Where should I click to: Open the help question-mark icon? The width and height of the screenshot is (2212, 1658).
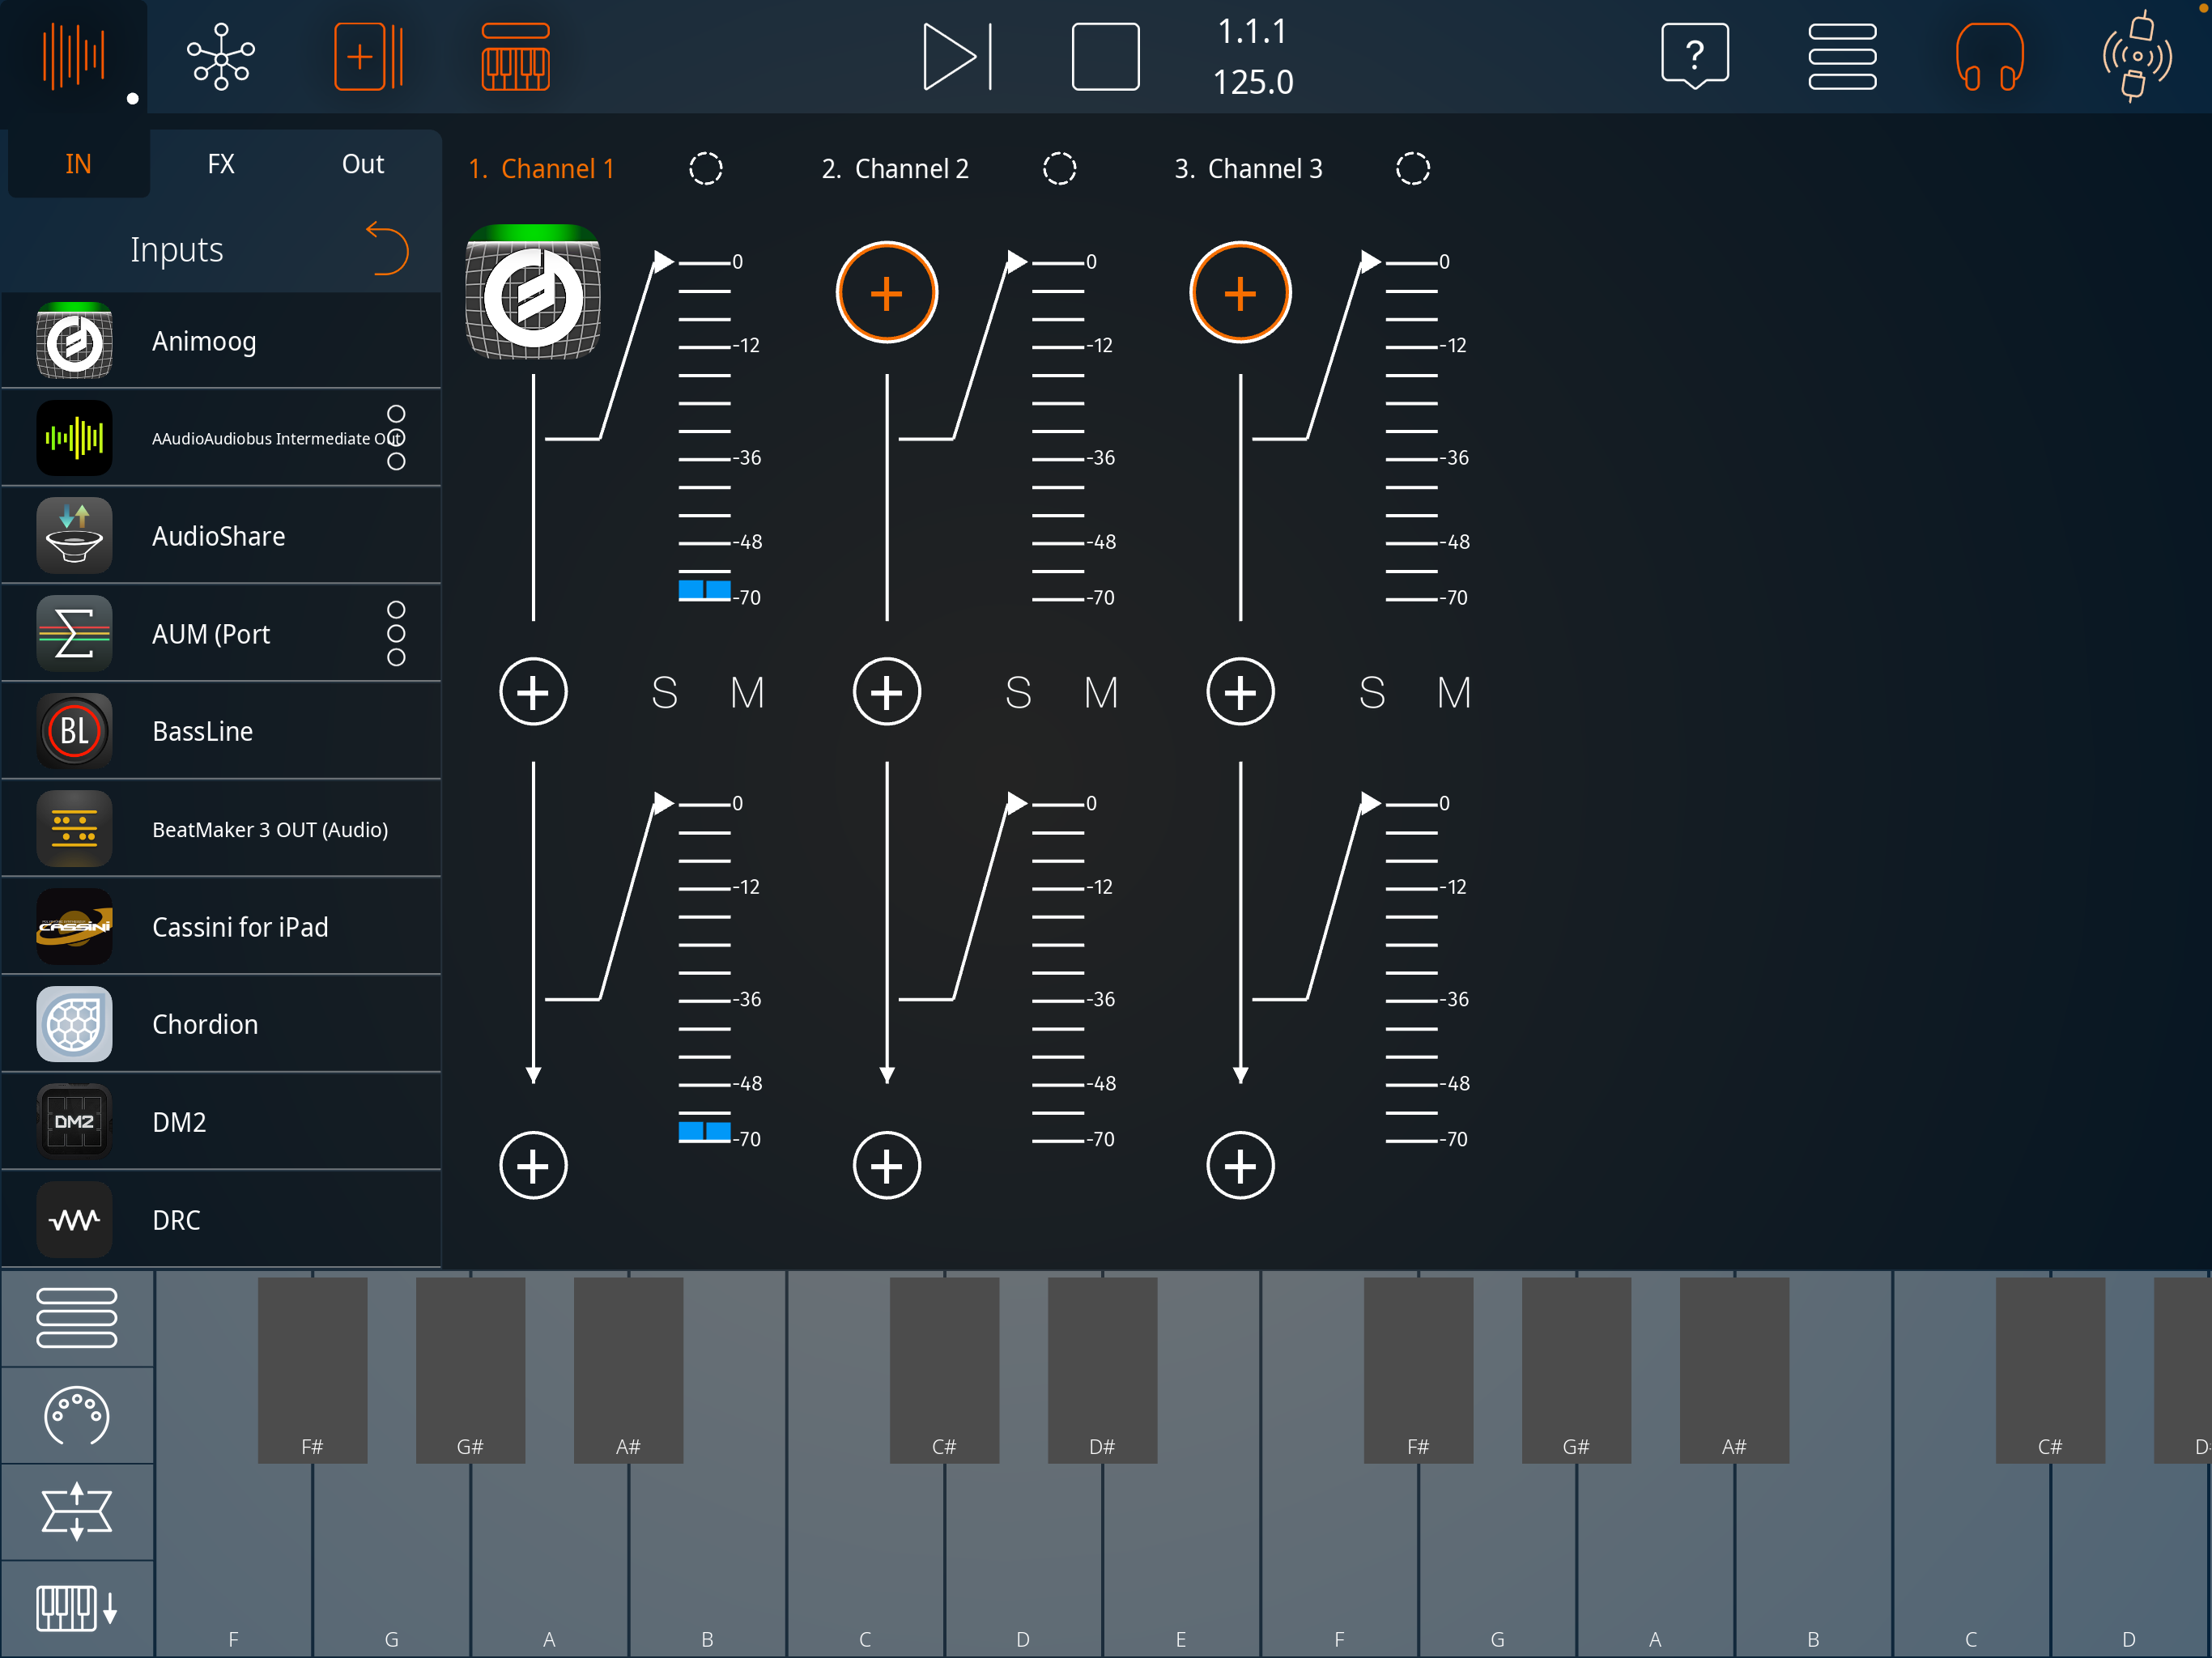click(1694, 56)
